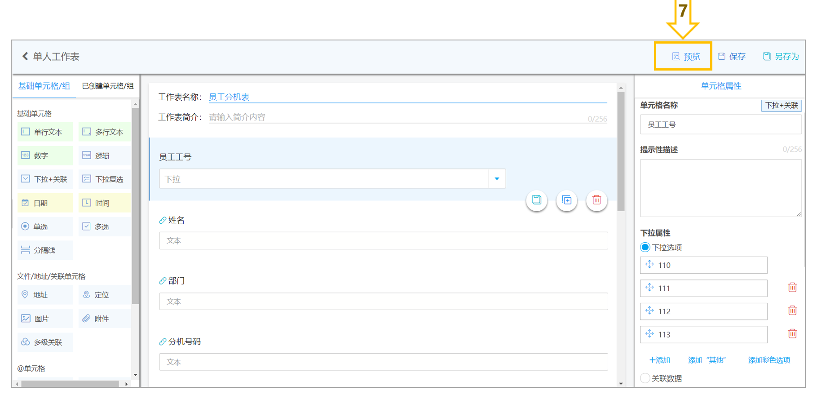Switch to the 已创建单元格/组 tab
The image size is (826, 395).
[x=108, y=86]
